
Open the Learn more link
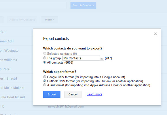pyautogui.click(x=94, y=94)
